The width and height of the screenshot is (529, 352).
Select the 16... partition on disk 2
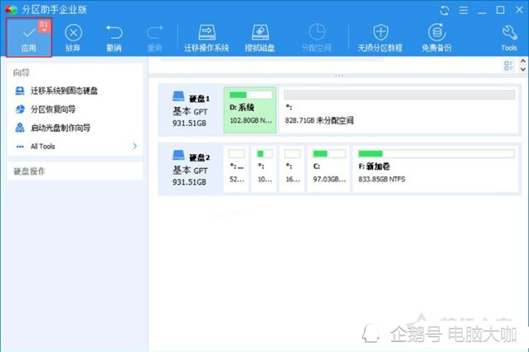point(292,169)
